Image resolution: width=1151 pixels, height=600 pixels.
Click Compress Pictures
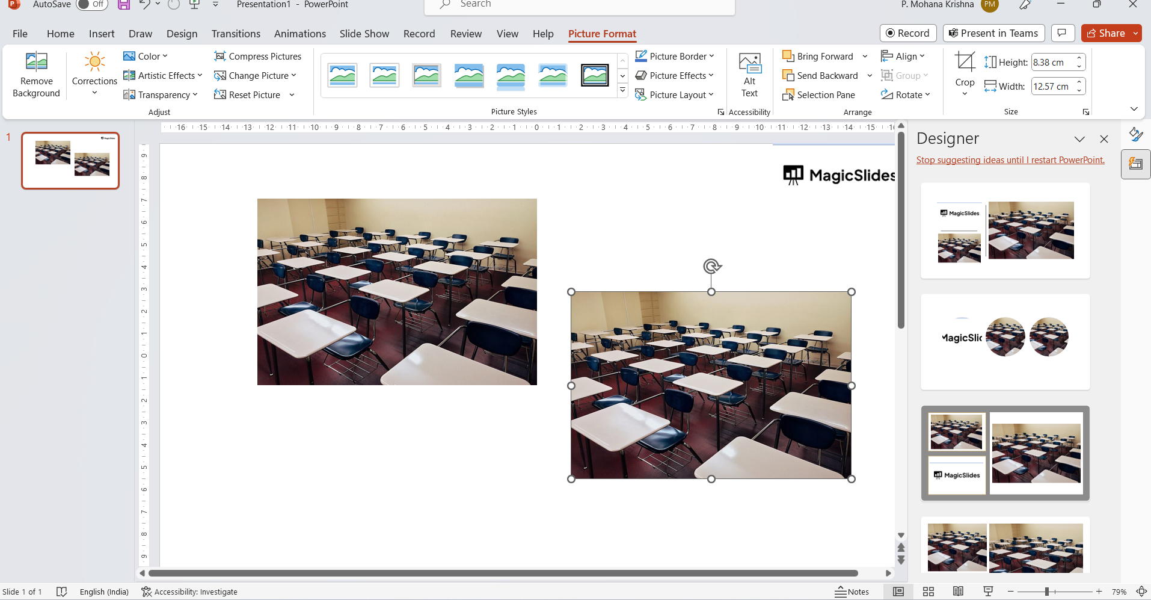[257, 56]
